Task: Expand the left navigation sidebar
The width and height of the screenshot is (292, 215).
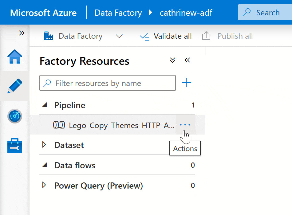Action: click(x=22, y=33)
